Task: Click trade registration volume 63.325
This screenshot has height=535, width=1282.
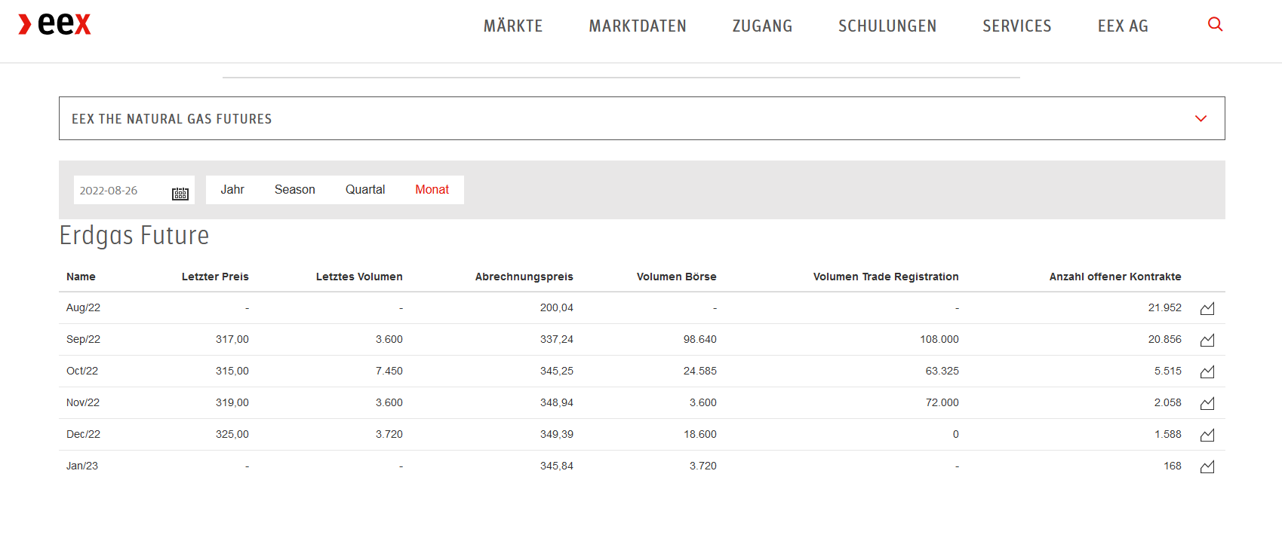Action: pyautogui.click(x=942, y=371)
